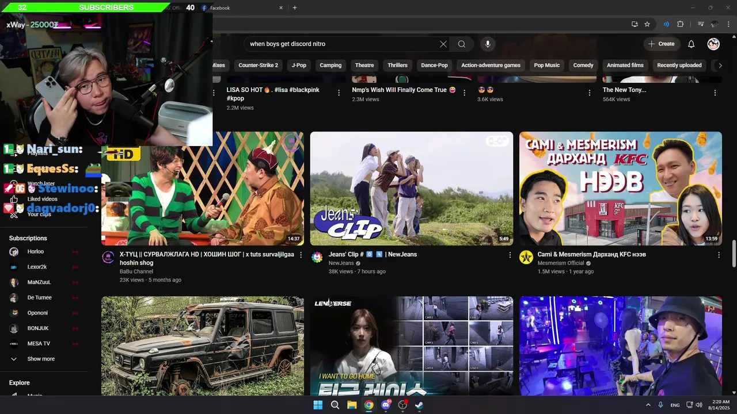Click the blue sound-wave extension icon
The height and width of the screenshot is (414, 737).
point(666,24)
